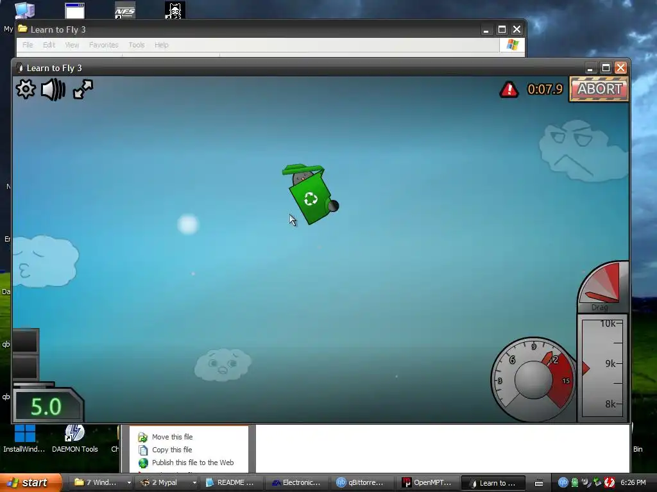Click the red circular tray icon
Screen dimensions: 657x492
pyautogui.click(x=610, y=482)
